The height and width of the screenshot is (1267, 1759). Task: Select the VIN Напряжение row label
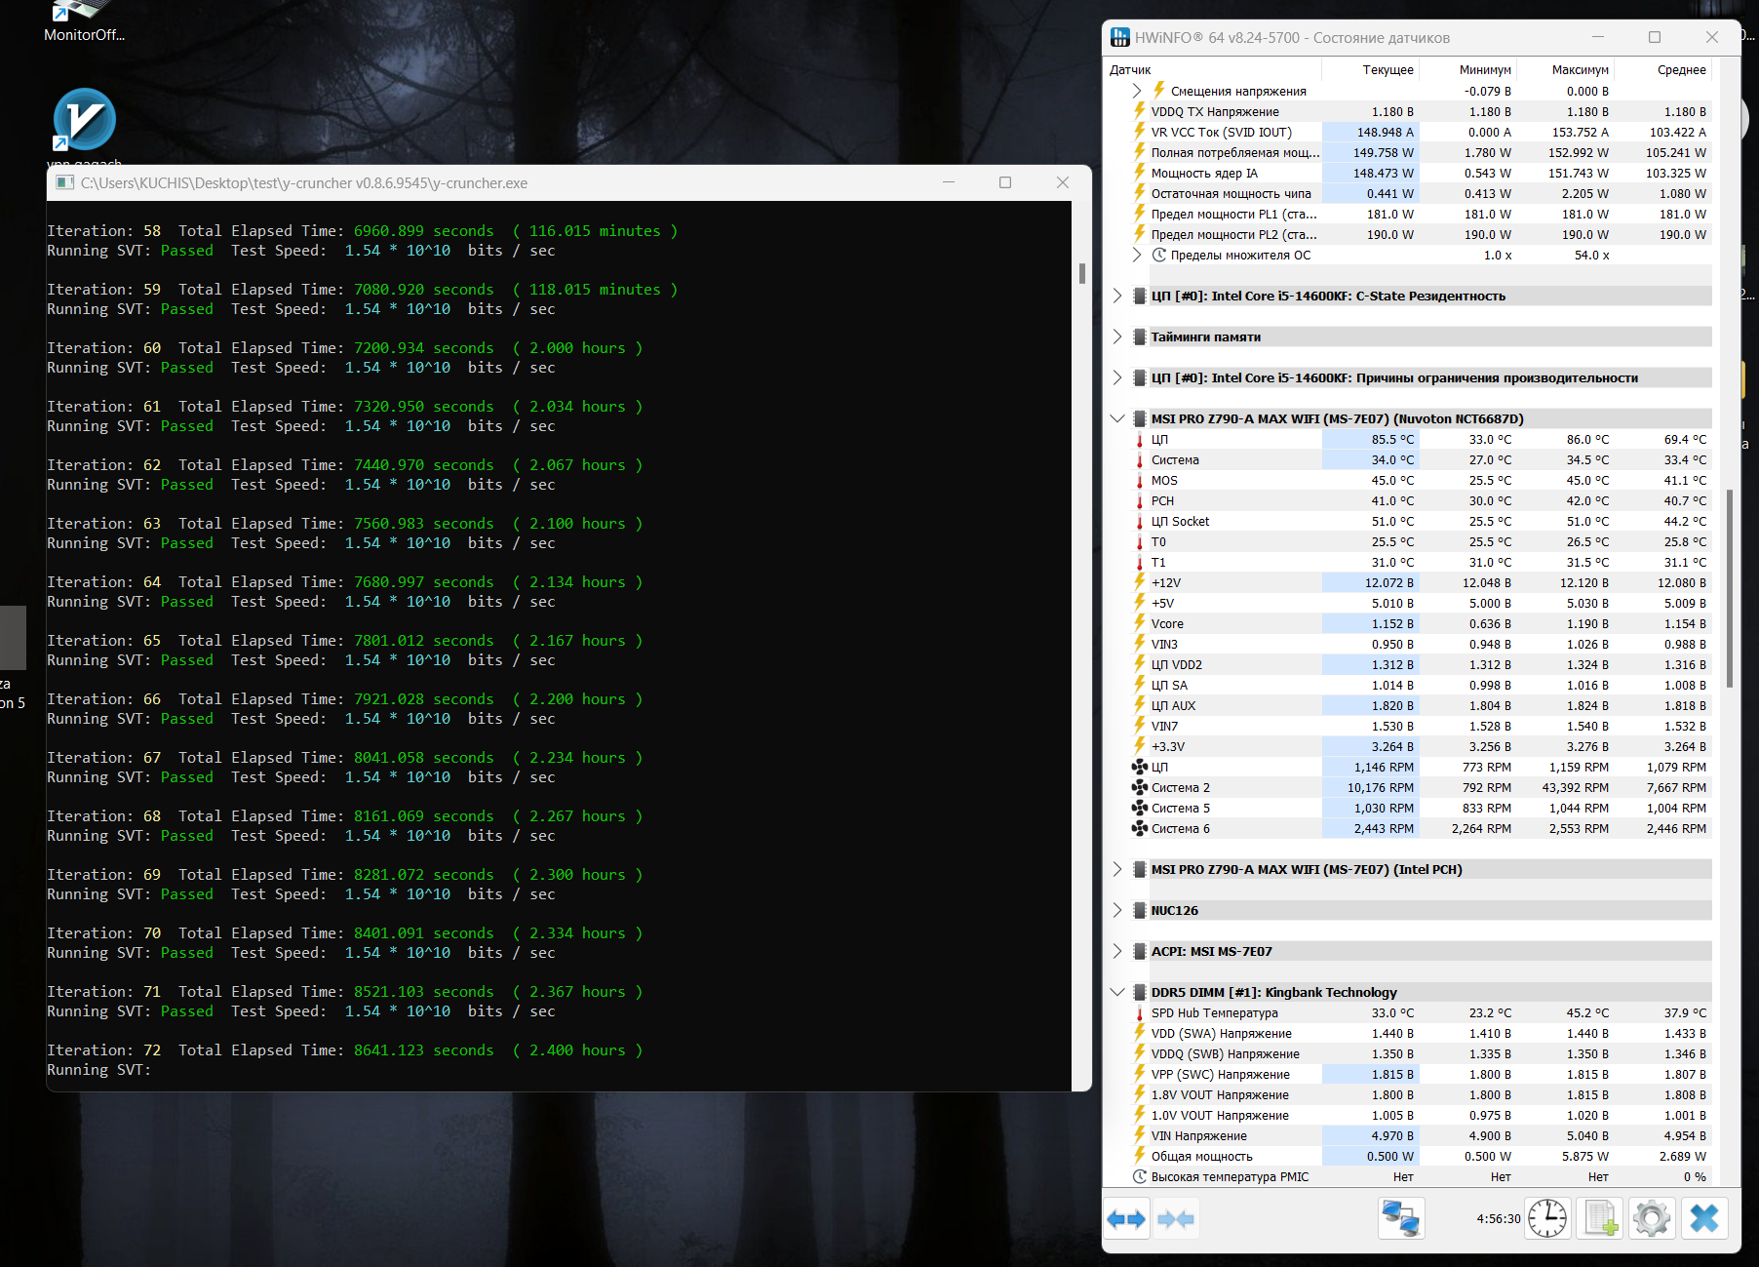(x=1198, y=1135)
